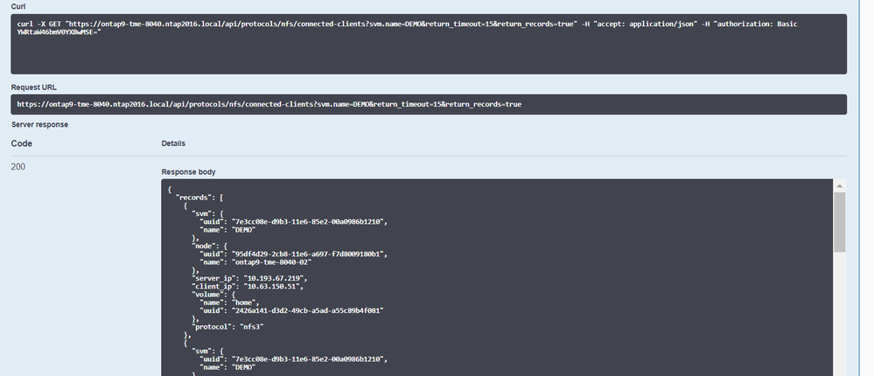Click the "records" key in the JSON

click(x=193, y=197)
